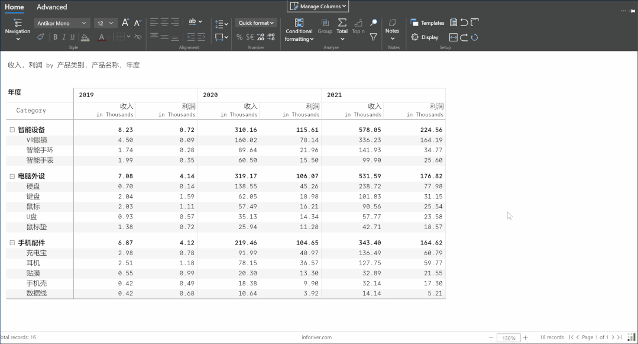Open the font size 12 dropdown

point(105,23)
